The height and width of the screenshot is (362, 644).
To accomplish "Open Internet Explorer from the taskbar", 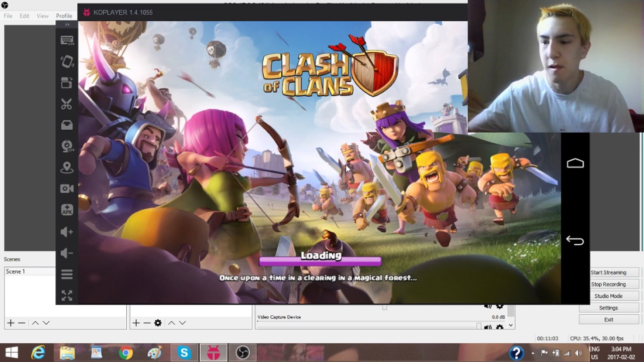I will [x=38, y=353].
